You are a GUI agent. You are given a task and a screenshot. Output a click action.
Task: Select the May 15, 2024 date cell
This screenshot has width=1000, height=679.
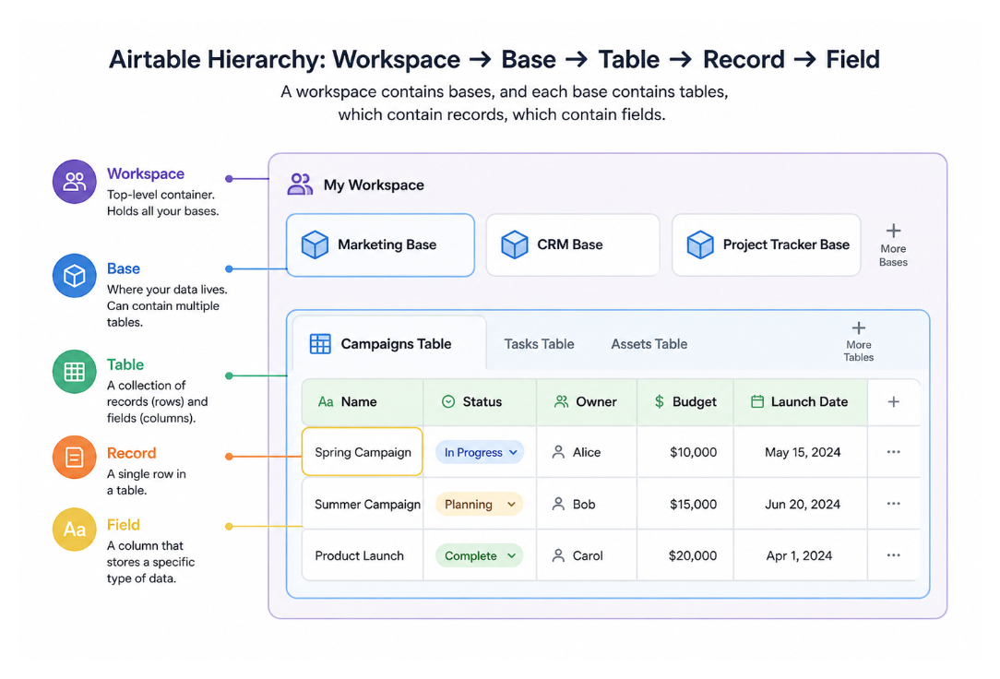[801, 452]
